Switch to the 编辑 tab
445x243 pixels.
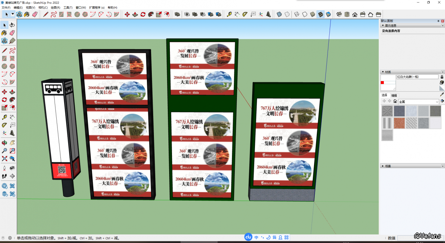tap(394, 95)
